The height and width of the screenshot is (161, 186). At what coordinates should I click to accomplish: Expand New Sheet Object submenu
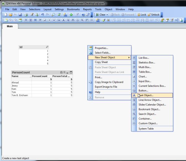(109, 57)
